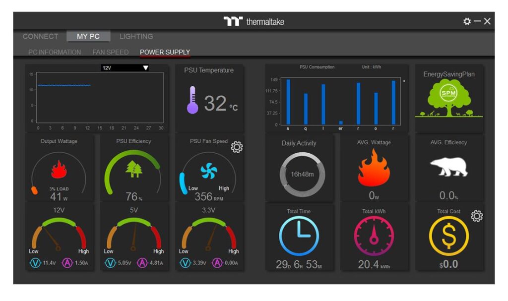
Task: Click the AVG. Wattage fire icon
Action: tap(374, 168)
